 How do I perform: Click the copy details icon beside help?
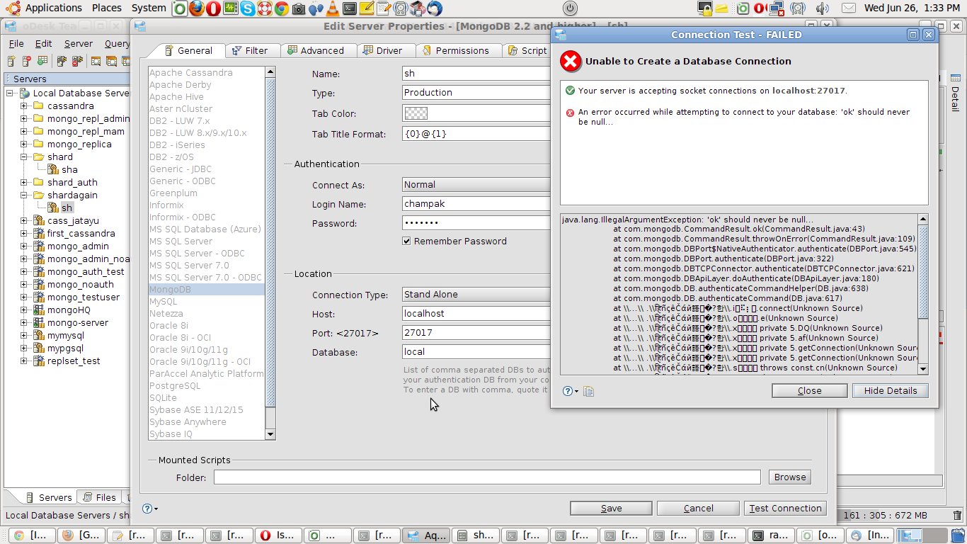(x=588, y=391)
